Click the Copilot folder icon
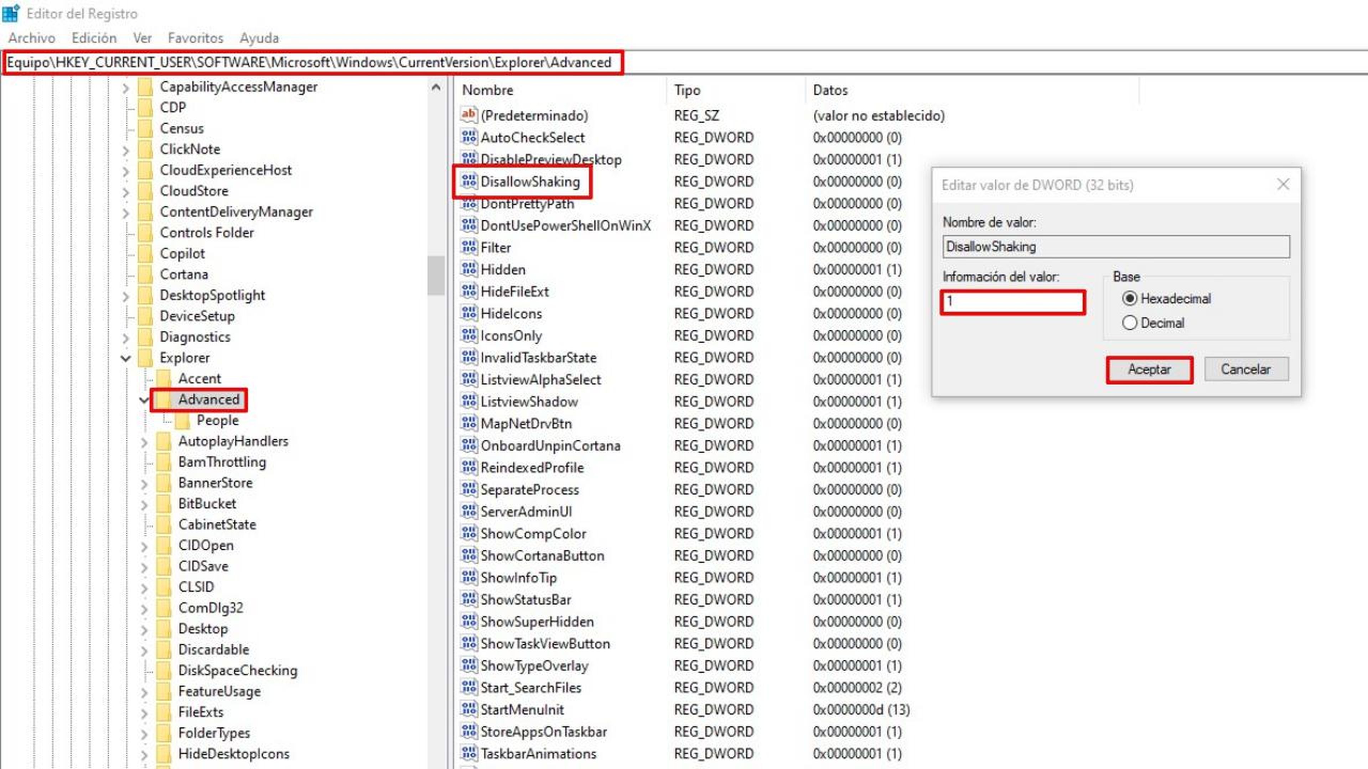1368x769 pixels. click(145, 253)
